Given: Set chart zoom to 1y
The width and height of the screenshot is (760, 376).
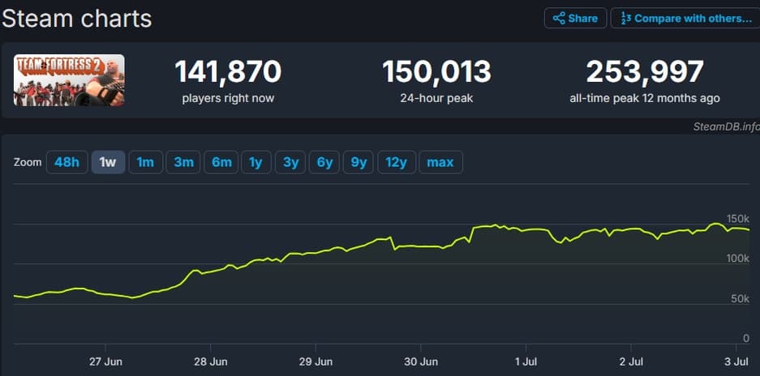Looking at the screenshot, I should (x=256, y=162).
